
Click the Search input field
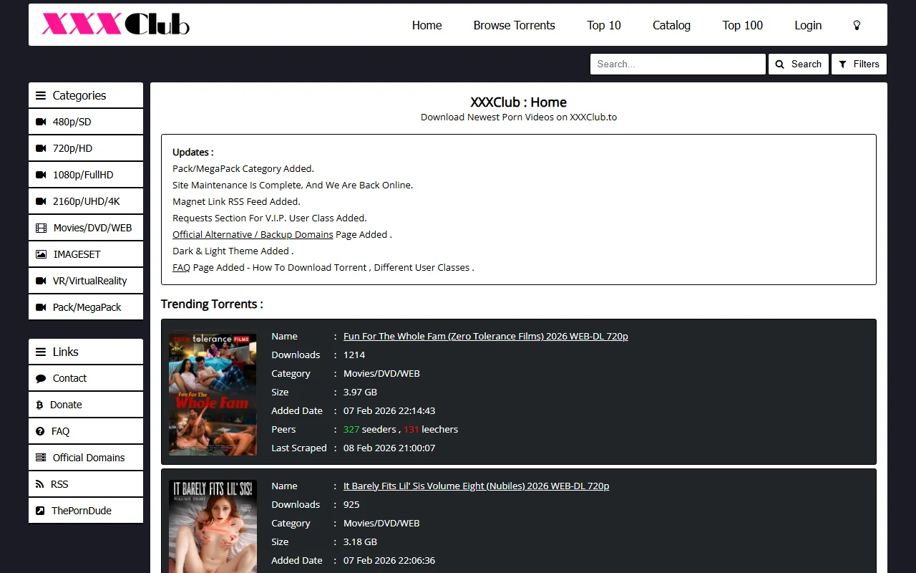pyautogui.click(x=677, y=64)
